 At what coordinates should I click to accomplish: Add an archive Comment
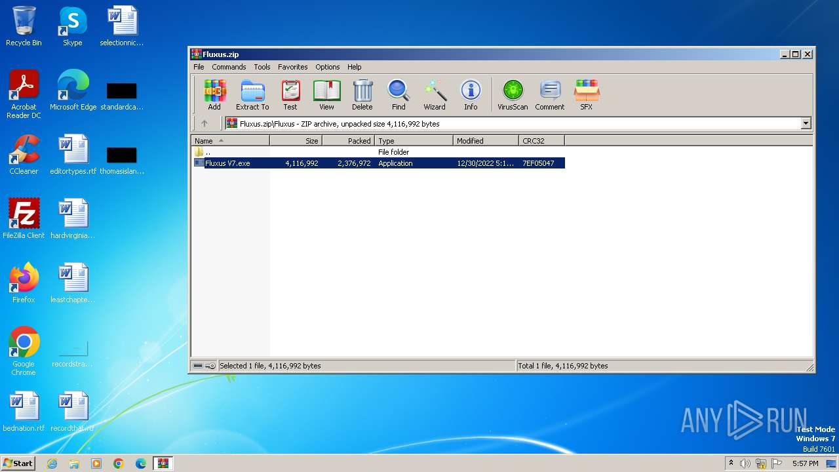pyautogui.click(x=549, y=95)
